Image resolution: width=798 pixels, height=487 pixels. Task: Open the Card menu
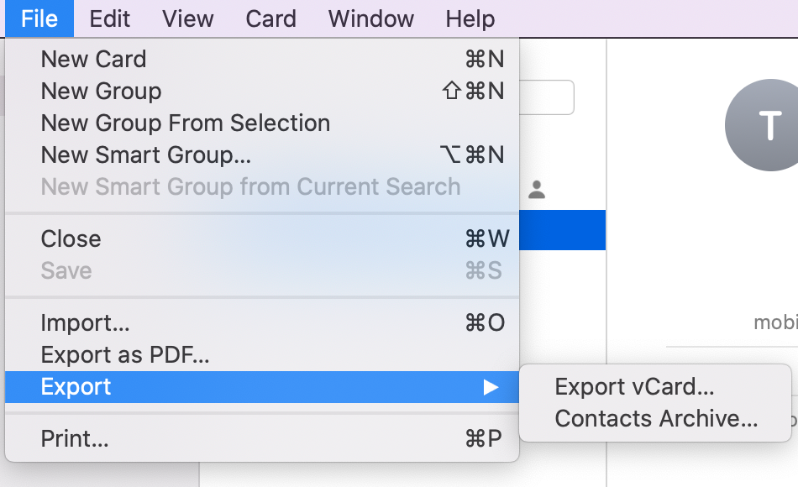270,18
